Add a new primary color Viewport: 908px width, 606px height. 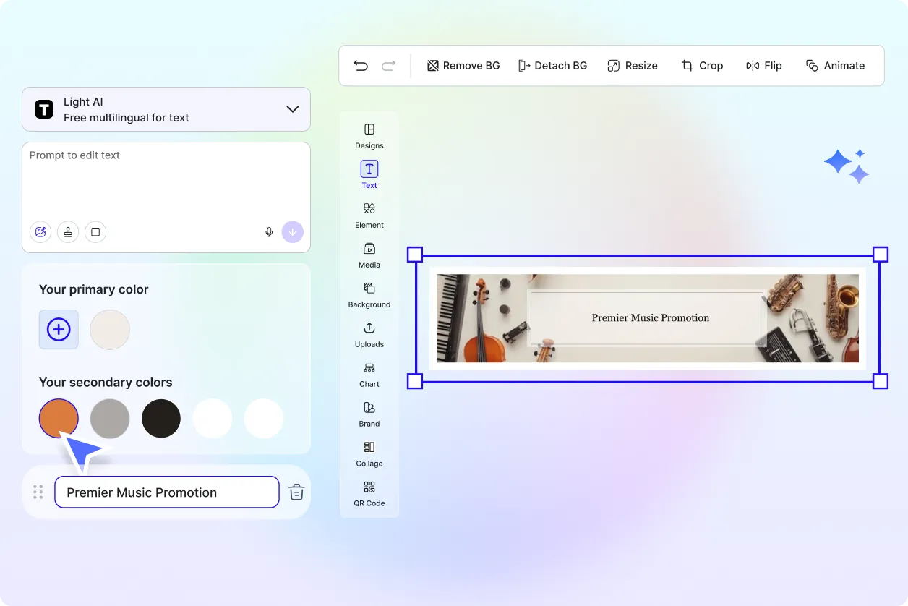click(x=59, y=330)
